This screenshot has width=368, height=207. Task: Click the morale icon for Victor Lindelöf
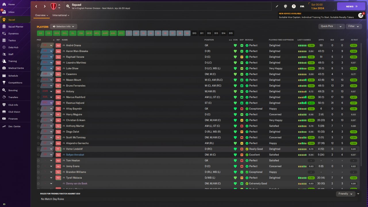click(x=247, y=149)
